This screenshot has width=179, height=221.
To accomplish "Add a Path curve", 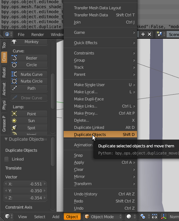I will (x=29, y=88).
